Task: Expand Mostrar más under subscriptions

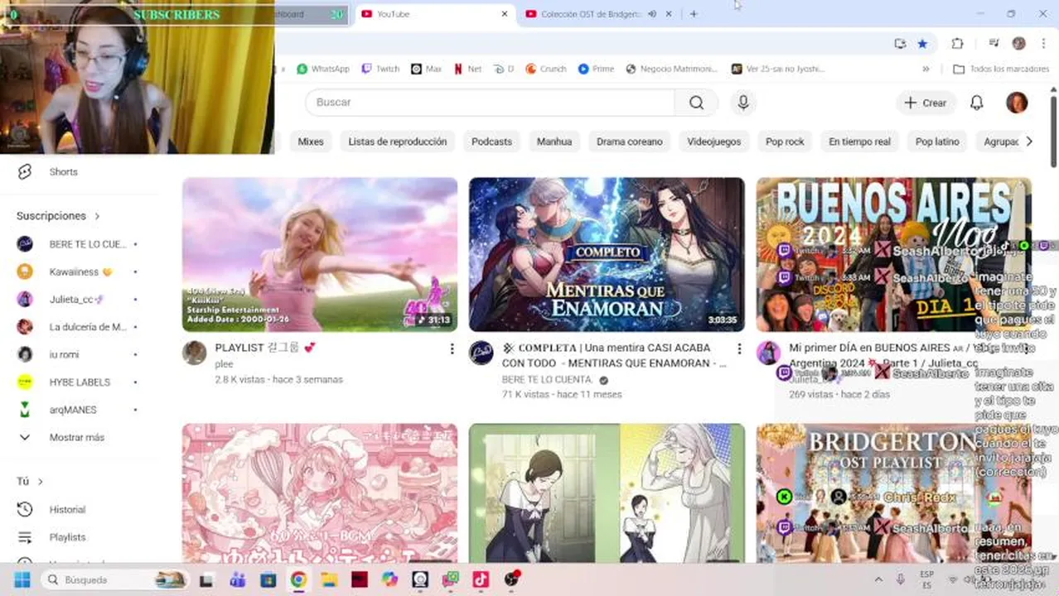Action: (76, 437)
